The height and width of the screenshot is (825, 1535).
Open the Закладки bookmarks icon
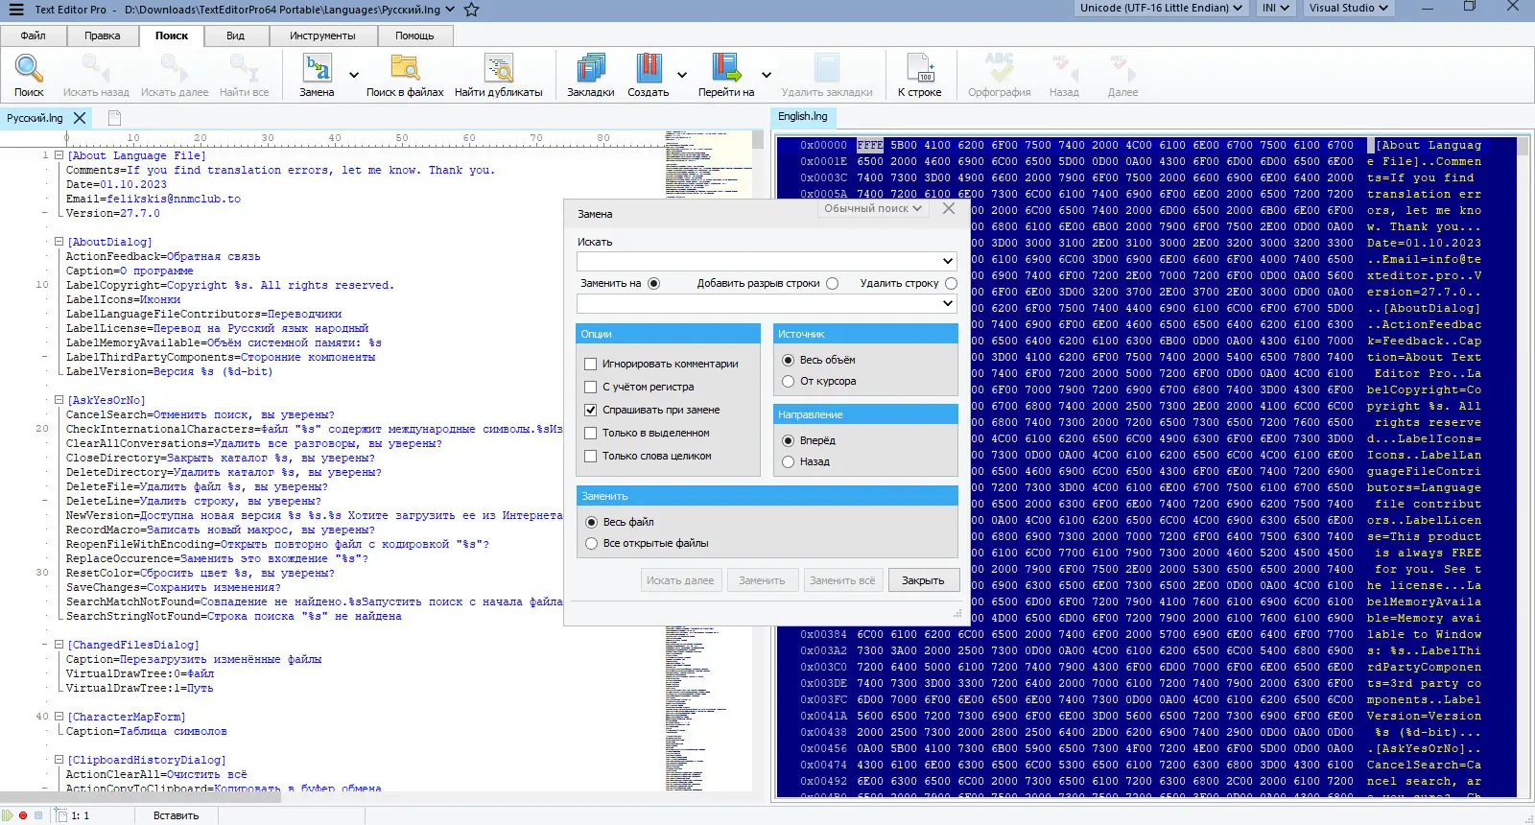[590, 69]
